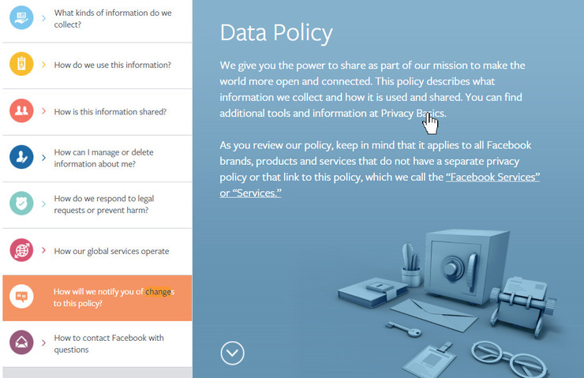
Task: Click the red people sharing circle icon
Action: point(21,111)
